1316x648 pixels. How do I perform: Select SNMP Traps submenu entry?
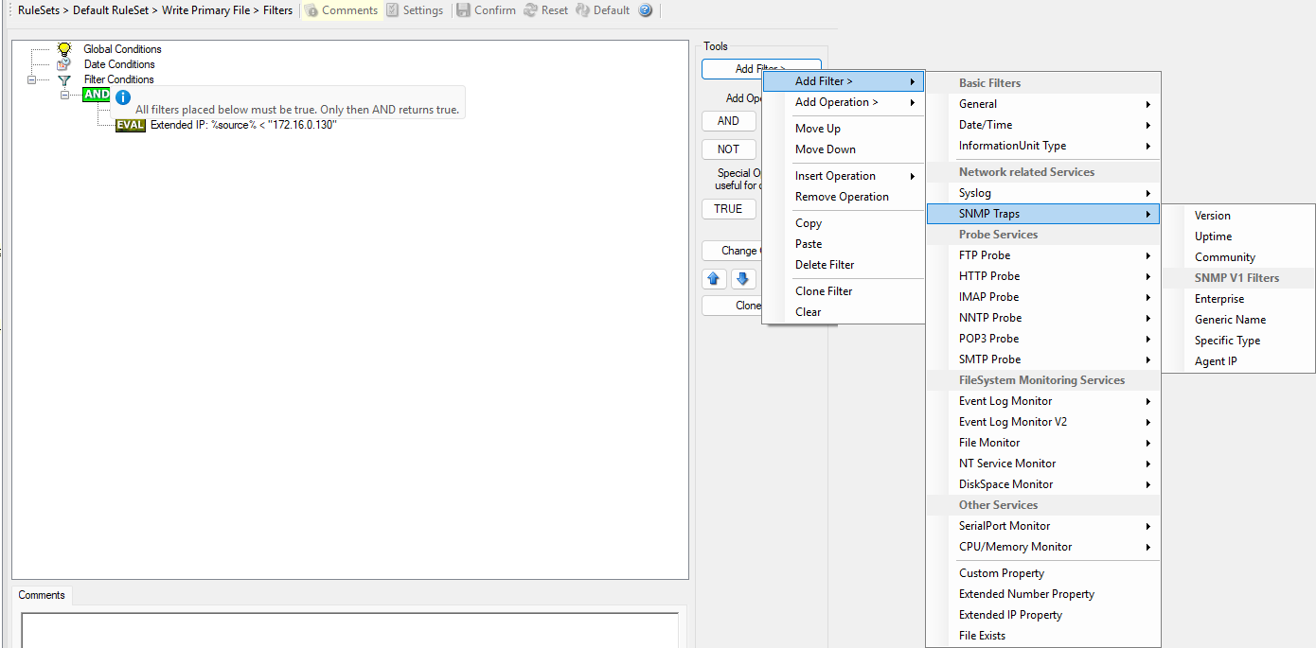1043,214
